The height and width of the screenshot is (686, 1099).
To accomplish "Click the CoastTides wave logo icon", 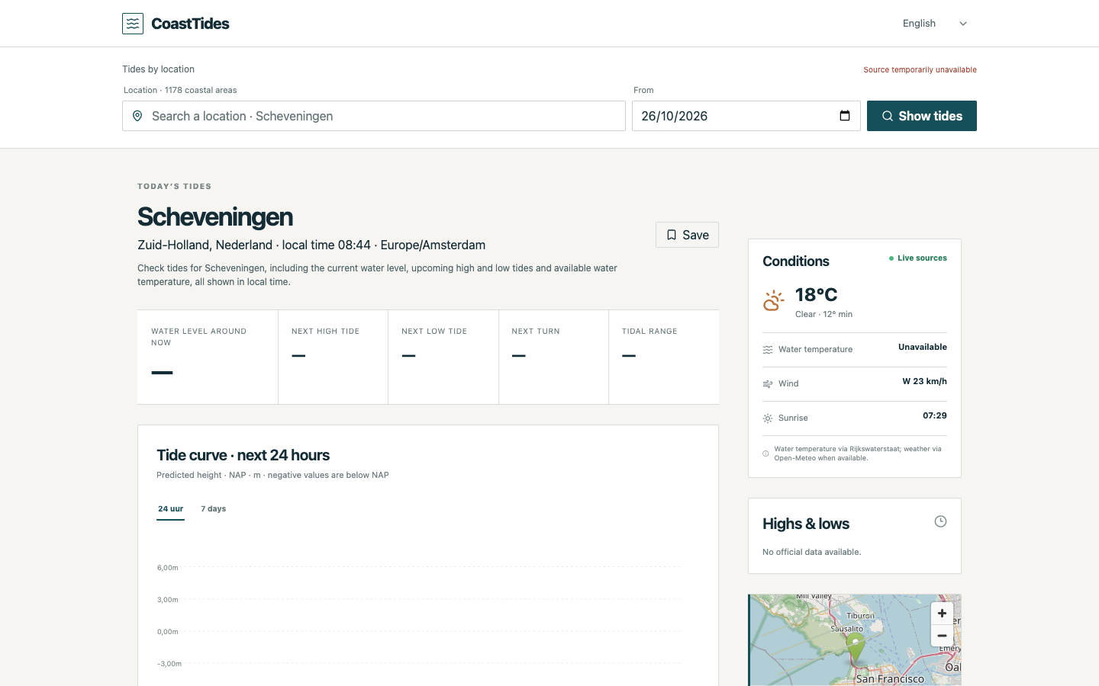I will point(133,24).
